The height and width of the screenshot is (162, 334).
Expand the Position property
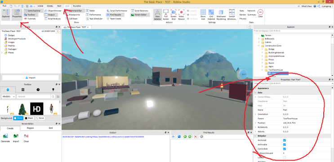(255, 123)
